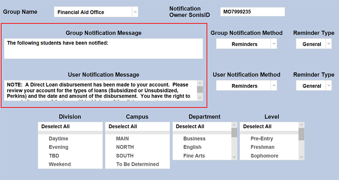Select SOUTH campus option
This screenshot has width=339, height=180.
(x=125, y=156)
